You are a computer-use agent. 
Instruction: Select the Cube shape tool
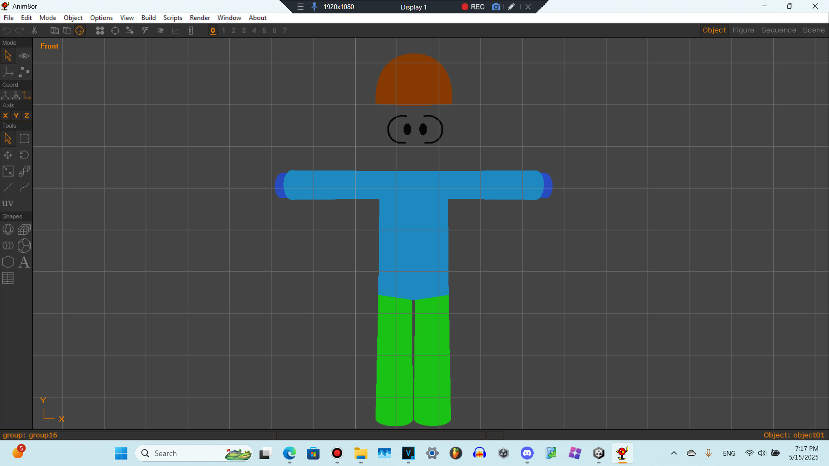(24, 230)
